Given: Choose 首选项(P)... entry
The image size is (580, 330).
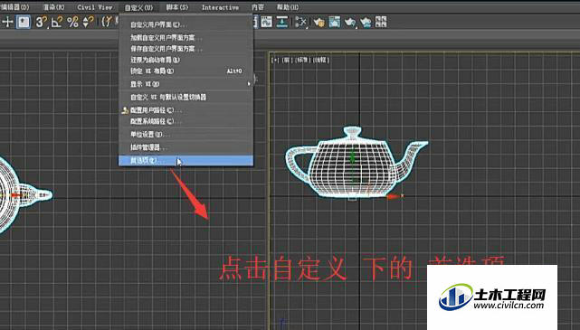Looking at the screenshot, I should pyautogui.click(x=185, y=160).
